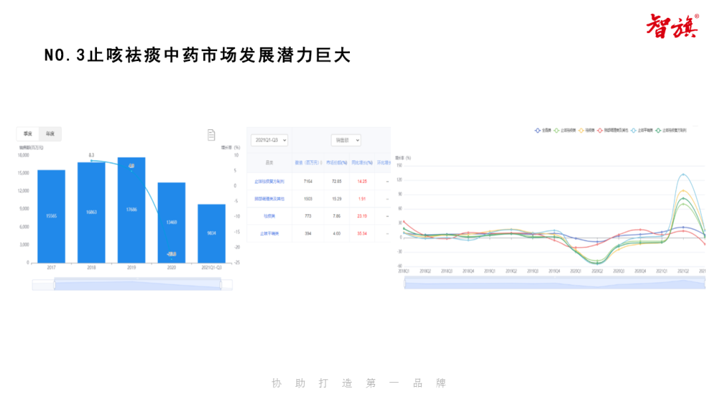Click the document export icon above bar chart

[211, 135]
